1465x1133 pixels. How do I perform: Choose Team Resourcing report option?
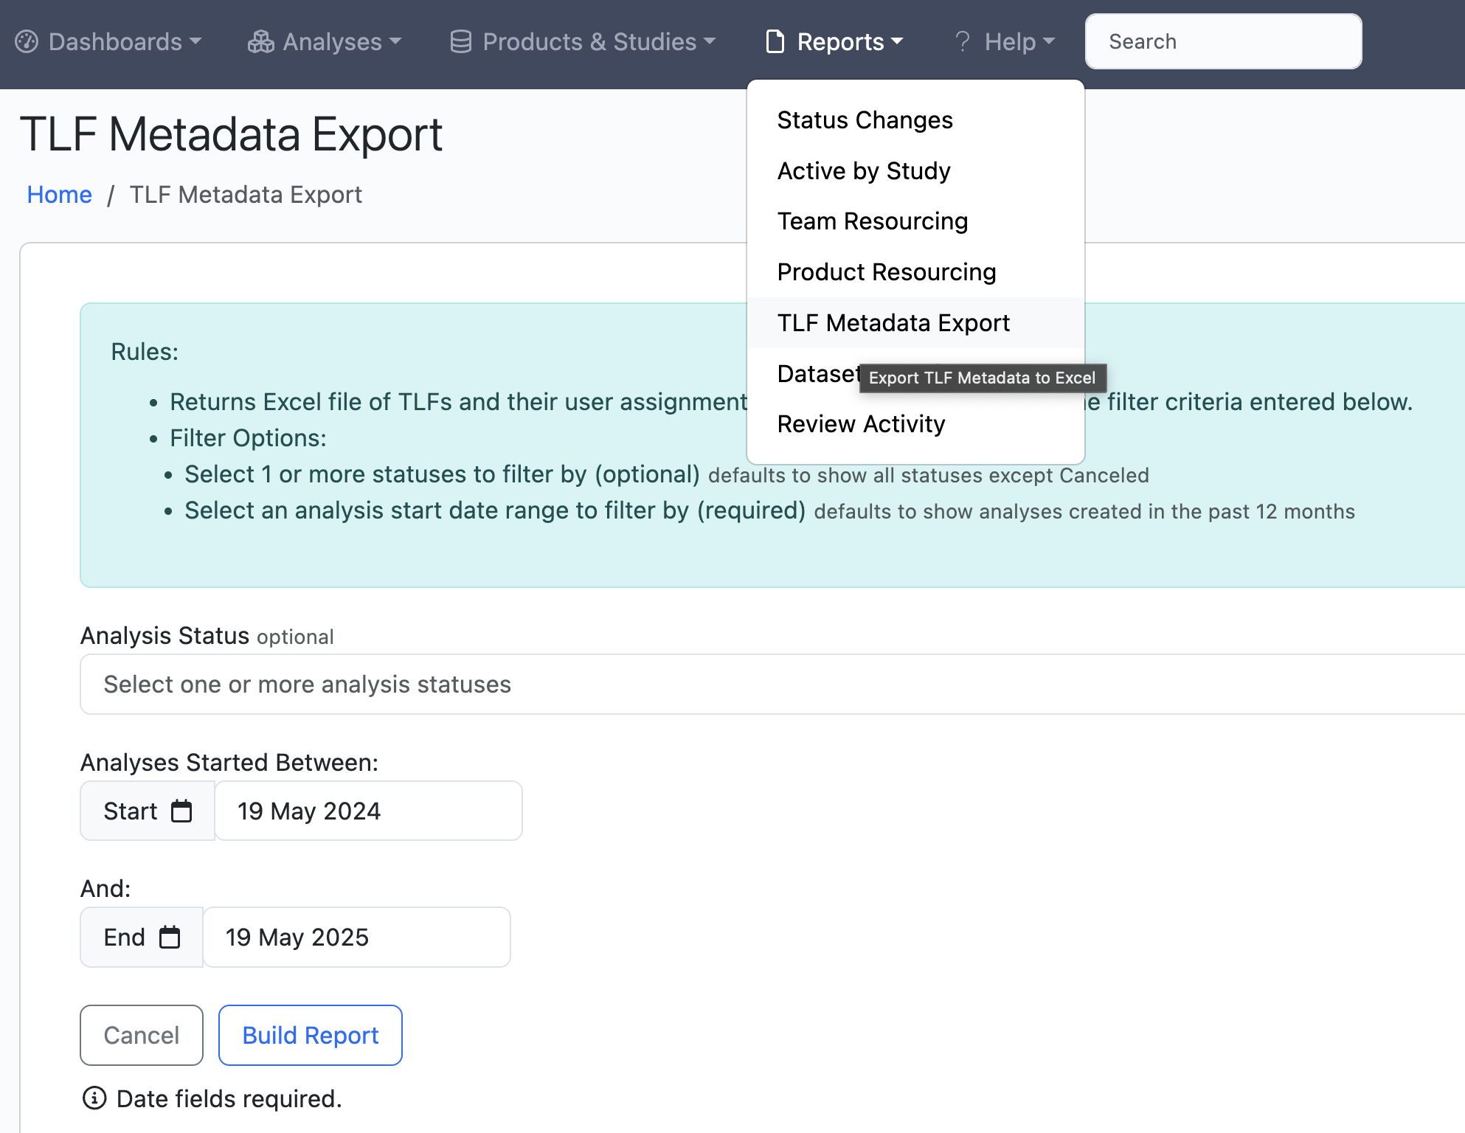[x=873, y=221]
